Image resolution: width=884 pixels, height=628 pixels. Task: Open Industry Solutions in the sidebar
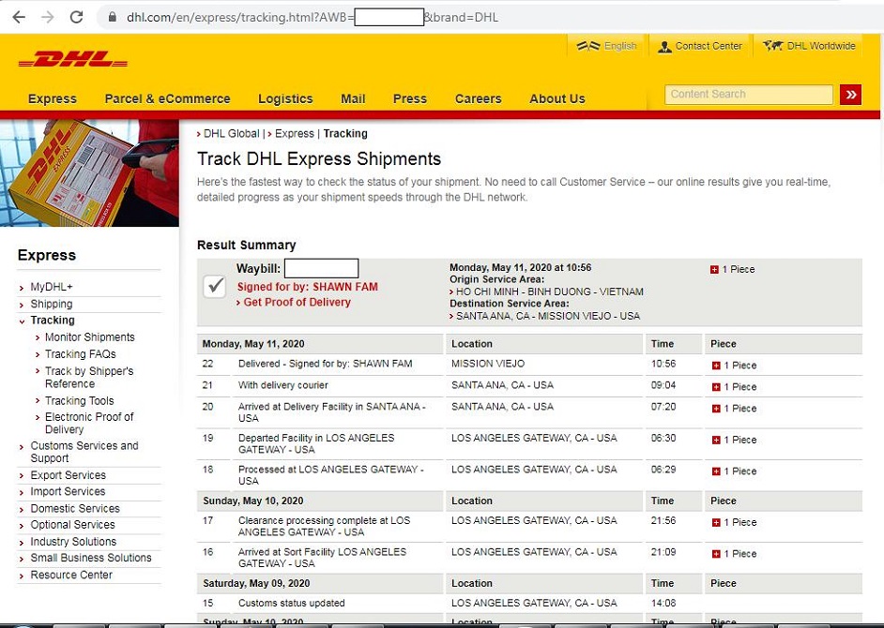tap(73, 541)
